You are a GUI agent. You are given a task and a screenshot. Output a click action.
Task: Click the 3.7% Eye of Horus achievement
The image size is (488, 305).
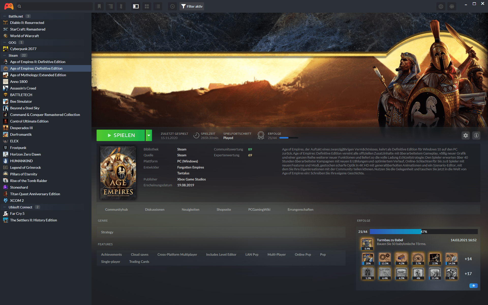(x=418, y=259)
